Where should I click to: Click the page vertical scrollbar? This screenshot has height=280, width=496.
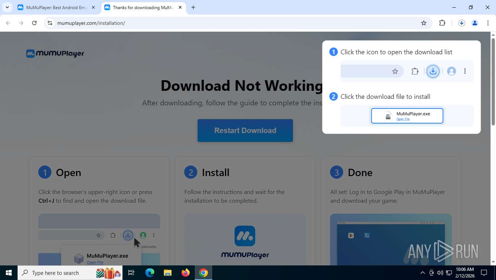pyautogui.click(x=493, y=82)
